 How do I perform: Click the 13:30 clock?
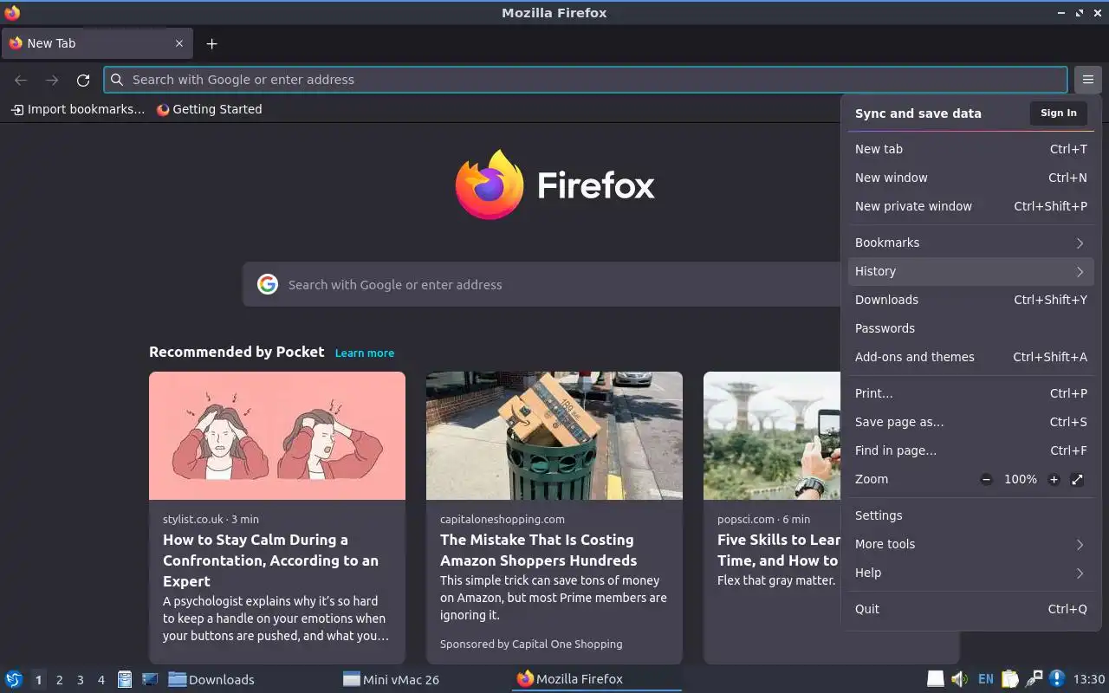[1089, 680]
